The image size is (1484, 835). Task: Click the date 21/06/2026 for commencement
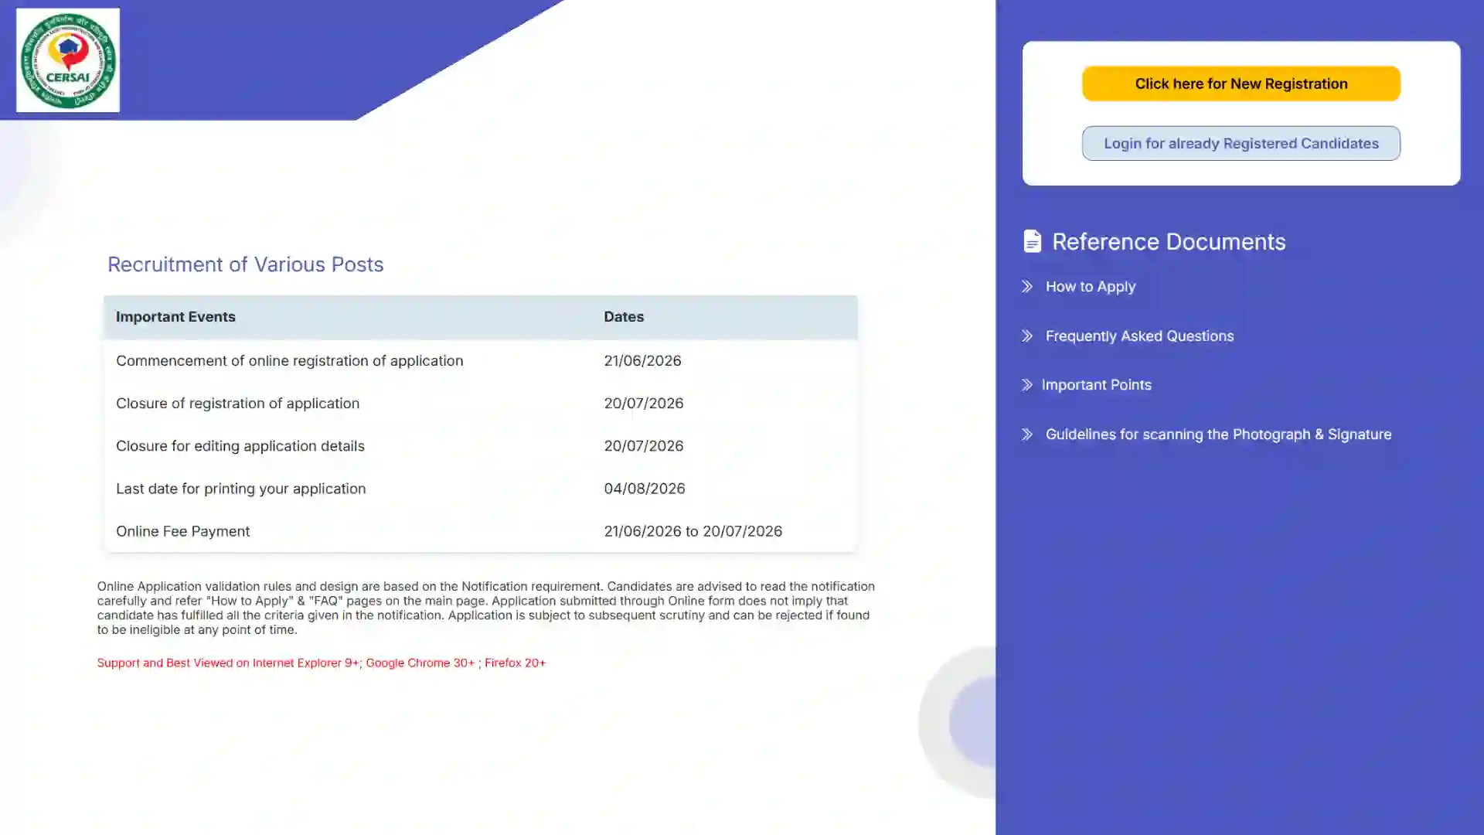coord(642,361)
